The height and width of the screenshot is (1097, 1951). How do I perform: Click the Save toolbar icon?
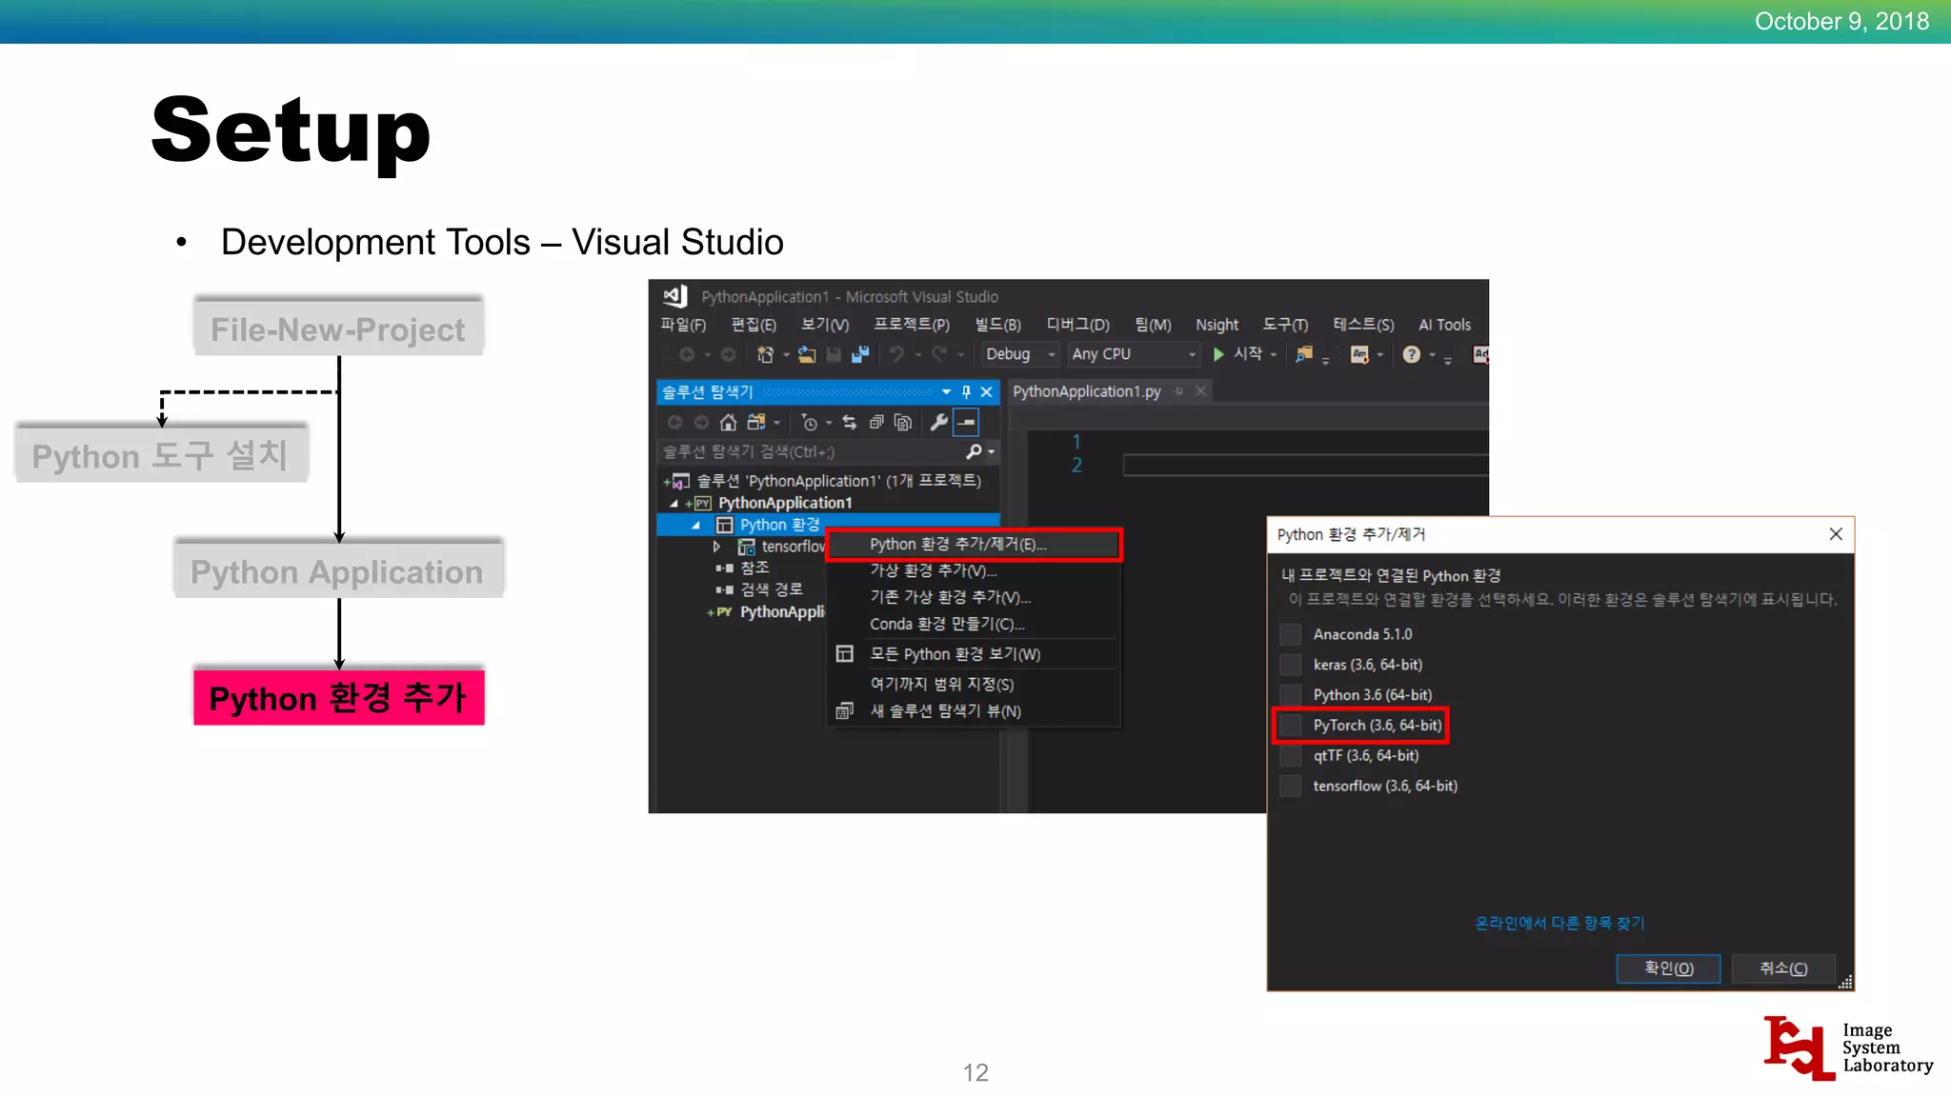(x=834, y=354)
